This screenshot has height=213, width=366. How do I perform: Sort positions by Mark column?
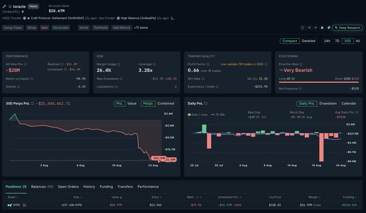pyautogui.click(x=194, y=197)
